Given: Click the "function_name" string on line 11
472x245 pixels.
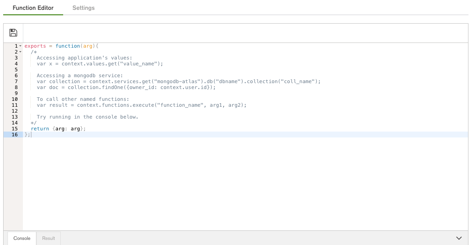Looking at the screenshot, I should pos(180,105).
